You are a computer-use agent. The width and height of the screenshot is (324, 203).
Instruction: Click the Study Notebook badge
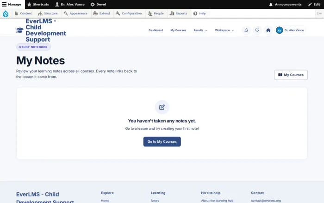[x=33, y=47]
